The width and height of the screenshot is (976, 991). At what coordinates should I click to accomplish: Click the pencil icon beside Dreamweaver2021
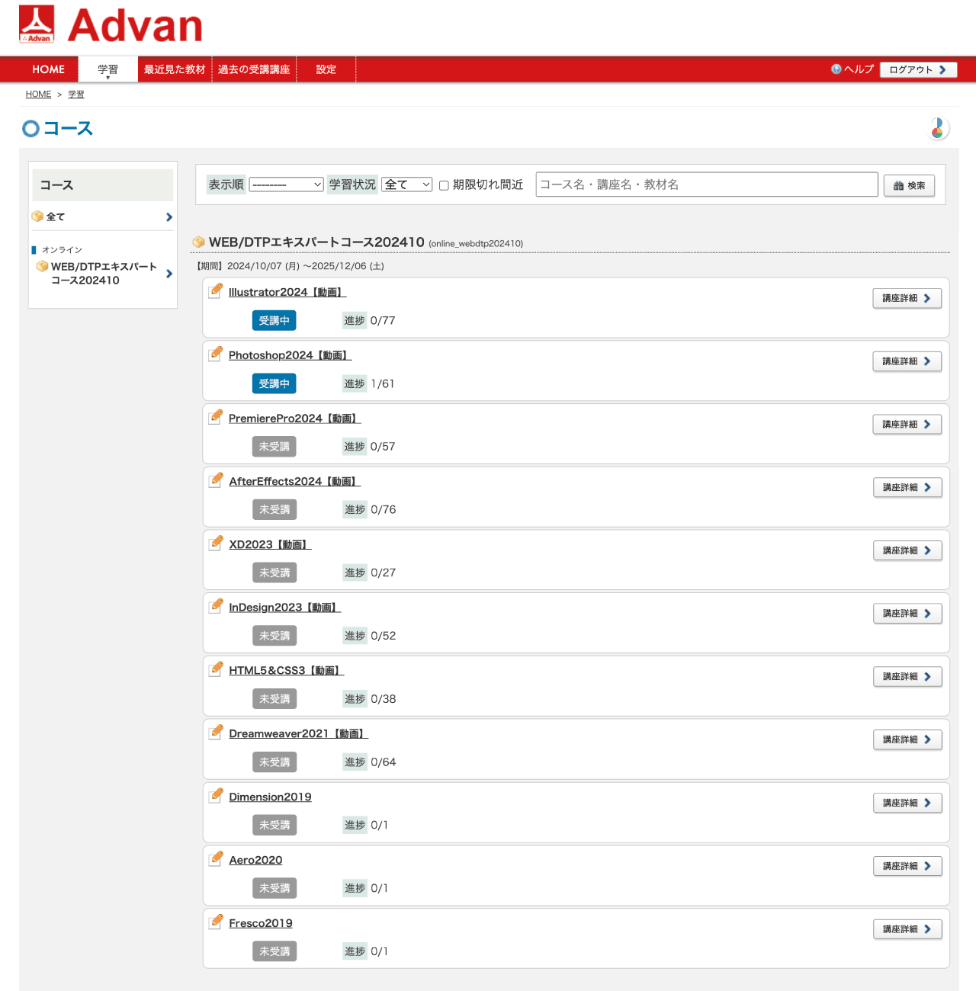click(x=217, y=733)
